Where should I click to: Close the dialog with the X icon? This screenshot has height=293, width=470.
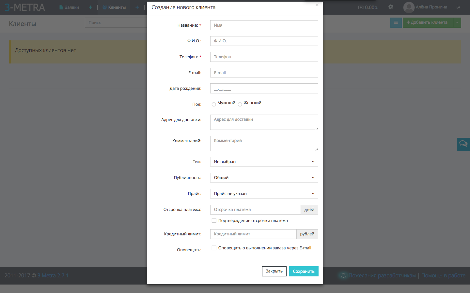[317, 5]
